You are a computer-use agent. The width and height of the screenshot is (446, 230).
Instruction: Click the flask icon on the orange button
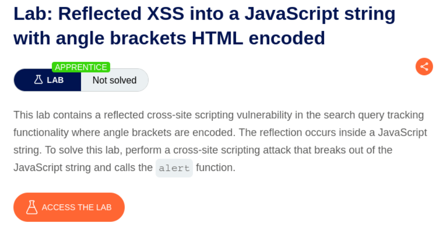coord(32,207)
